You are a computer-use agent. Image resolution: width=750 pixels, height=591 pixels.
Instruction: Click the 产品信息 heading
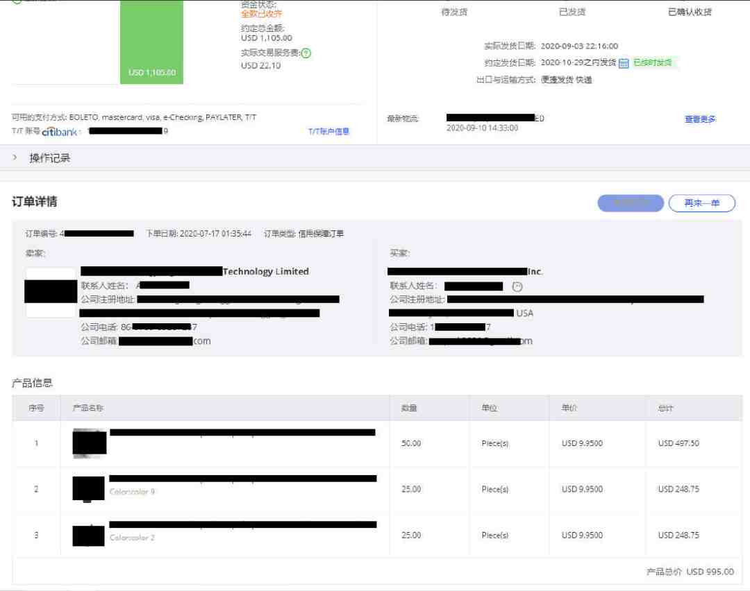[32, 383]
